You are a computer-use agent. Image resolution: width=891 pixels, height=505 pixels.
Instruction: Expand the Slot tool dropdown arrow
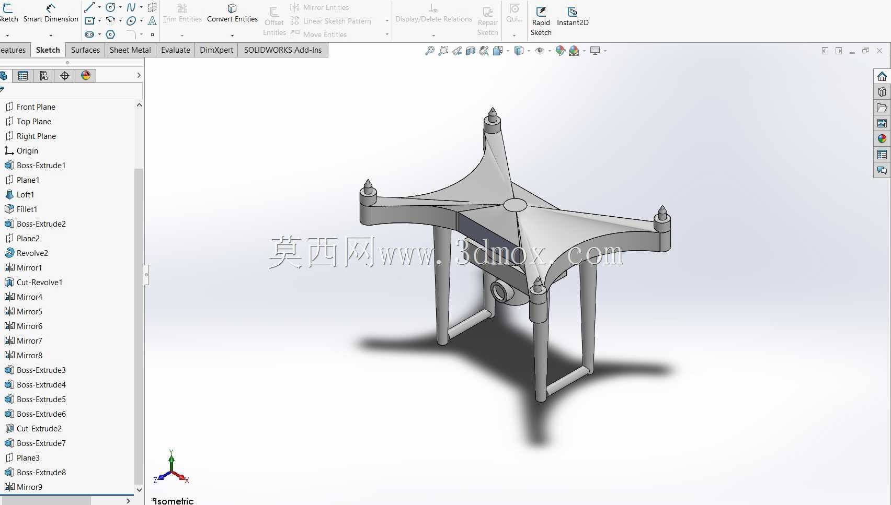click(99, 34)
